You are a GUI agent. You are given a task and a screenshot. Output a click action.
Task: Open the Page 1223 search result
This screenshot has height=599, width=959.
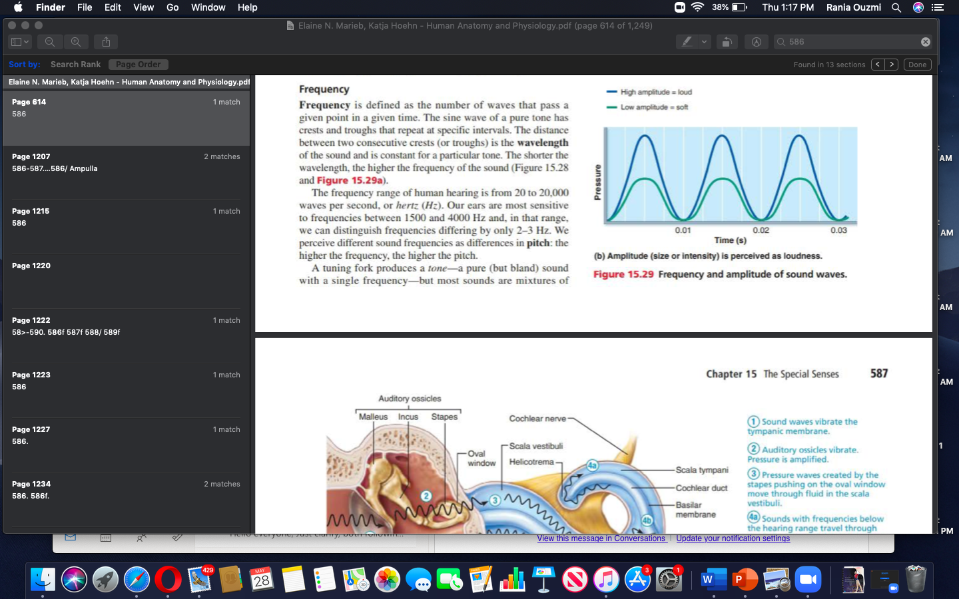[127, 391]
